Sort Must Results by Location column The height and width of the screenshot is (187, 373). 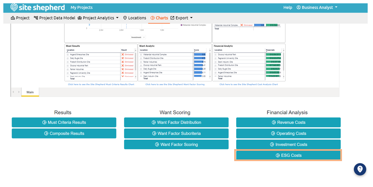[70, 50]
